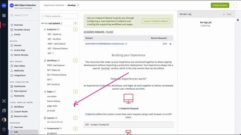This screenshot has height=135, width=241.
Task: Open Integrations
Action: tap(20, 75)
